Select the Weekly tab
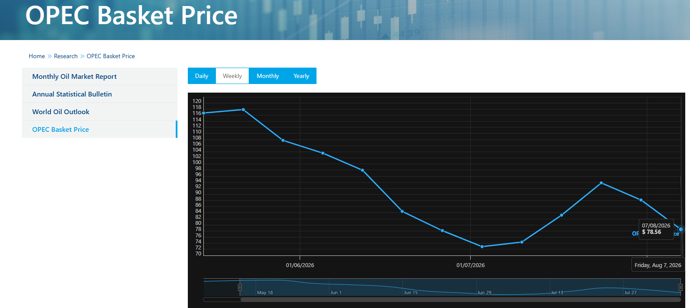 232,76
